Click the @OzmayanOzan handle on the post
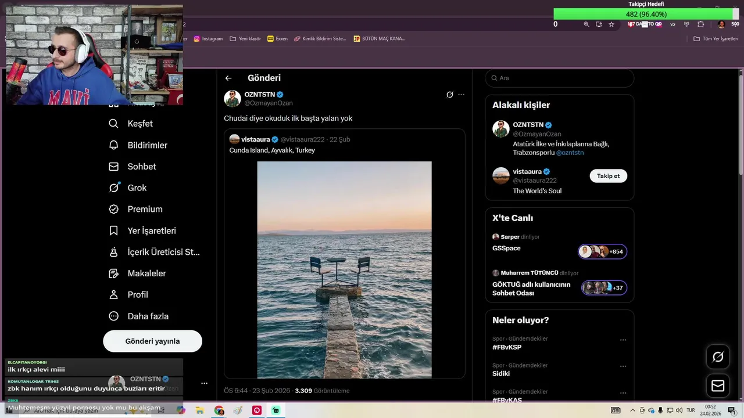Viewport: 744px width, 418px height. (x=269, y=103)
